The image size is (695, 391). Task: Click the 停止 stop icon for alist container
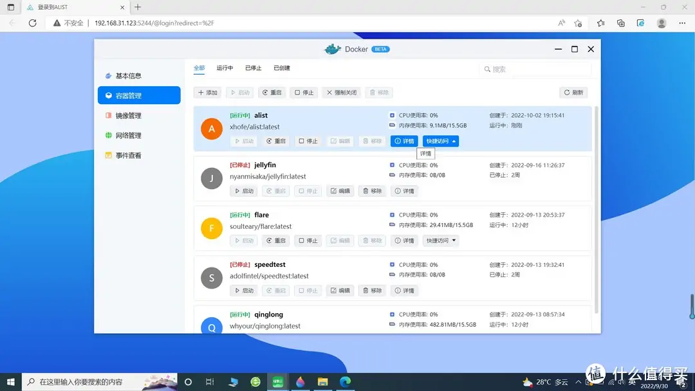[308, 141]
